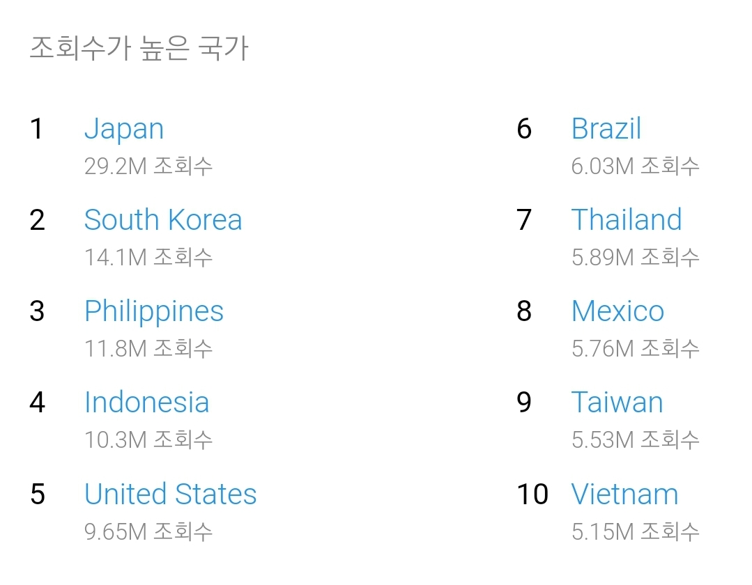Select the 11.8M 조회수 text
This screenshot has height=585, width=752.
coord(148,348)
